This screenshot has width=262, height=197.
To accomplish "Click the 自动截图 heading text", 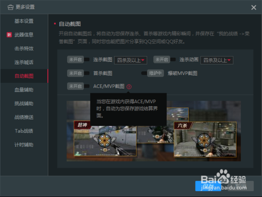I will (x=70, y=24).
